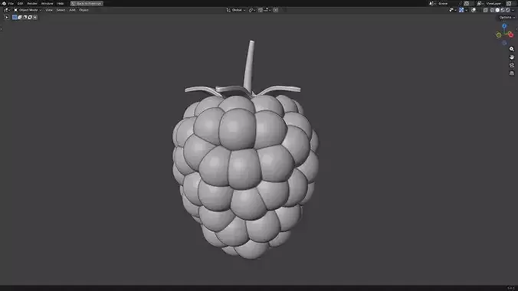The width and height of the screenshot is (518, 291).
Task: Open the Render menu
Action: (x=32, y=3)
